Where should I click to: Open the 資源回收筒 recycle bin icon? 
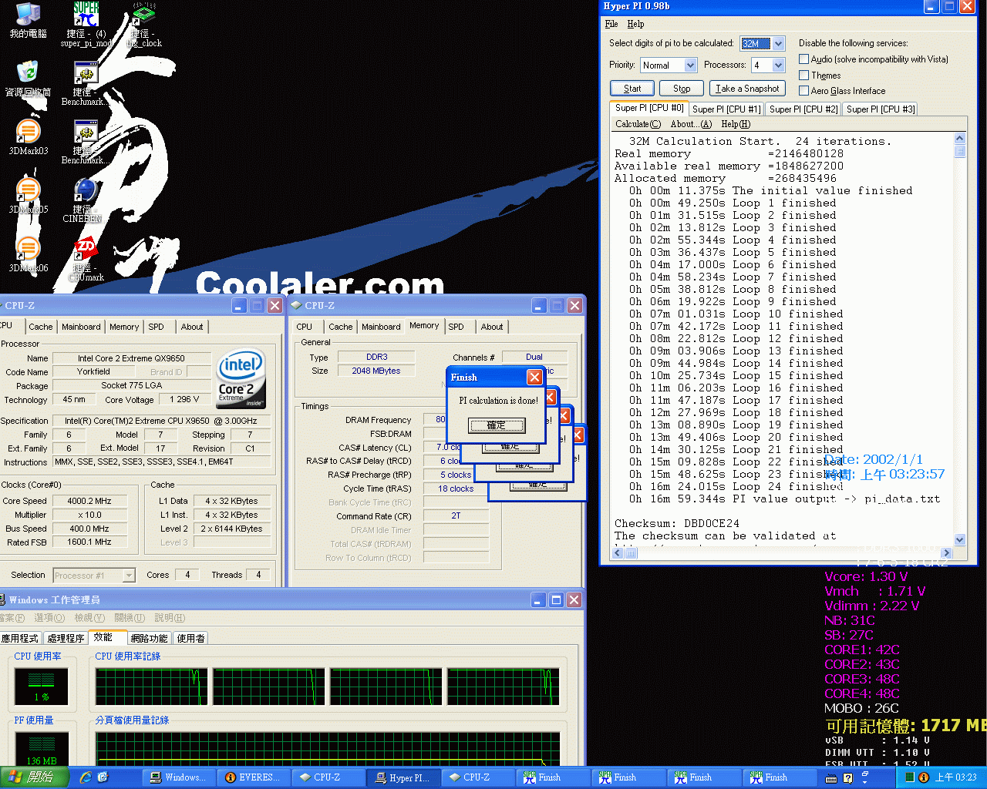29,78
